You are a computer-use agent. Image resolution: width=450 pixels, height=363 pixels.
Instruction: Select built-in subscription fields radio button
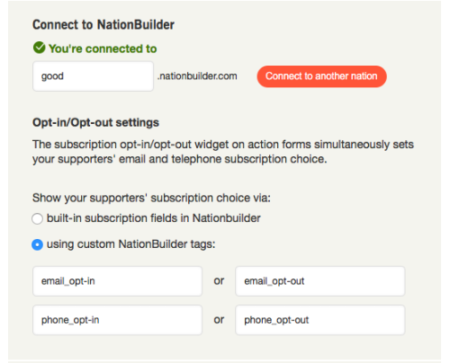point(37,218)
